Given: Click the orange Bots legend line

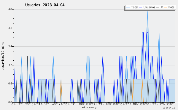Looking at the screenshot, I should tap(166, 7).
